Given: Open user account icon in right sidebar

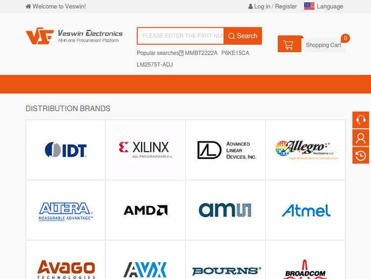Looking at the screenshot, I should [361, 137].
